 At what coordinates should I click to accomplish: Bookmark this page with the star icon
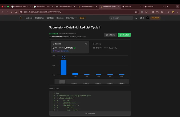click(136, 12)
